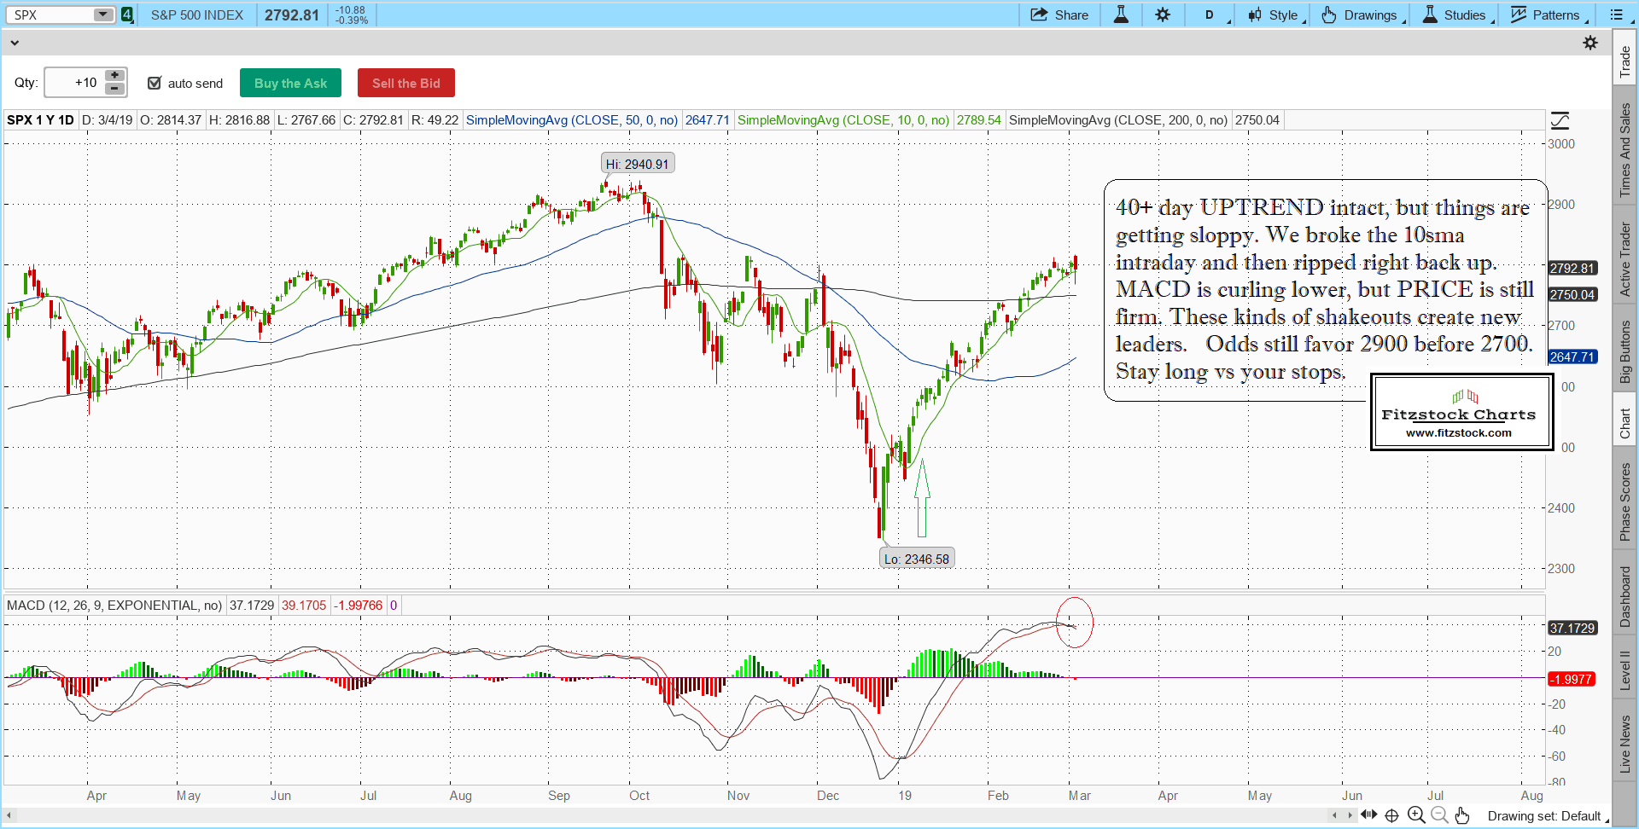Switch to the Active Trader side tab

click(1625, 259)
